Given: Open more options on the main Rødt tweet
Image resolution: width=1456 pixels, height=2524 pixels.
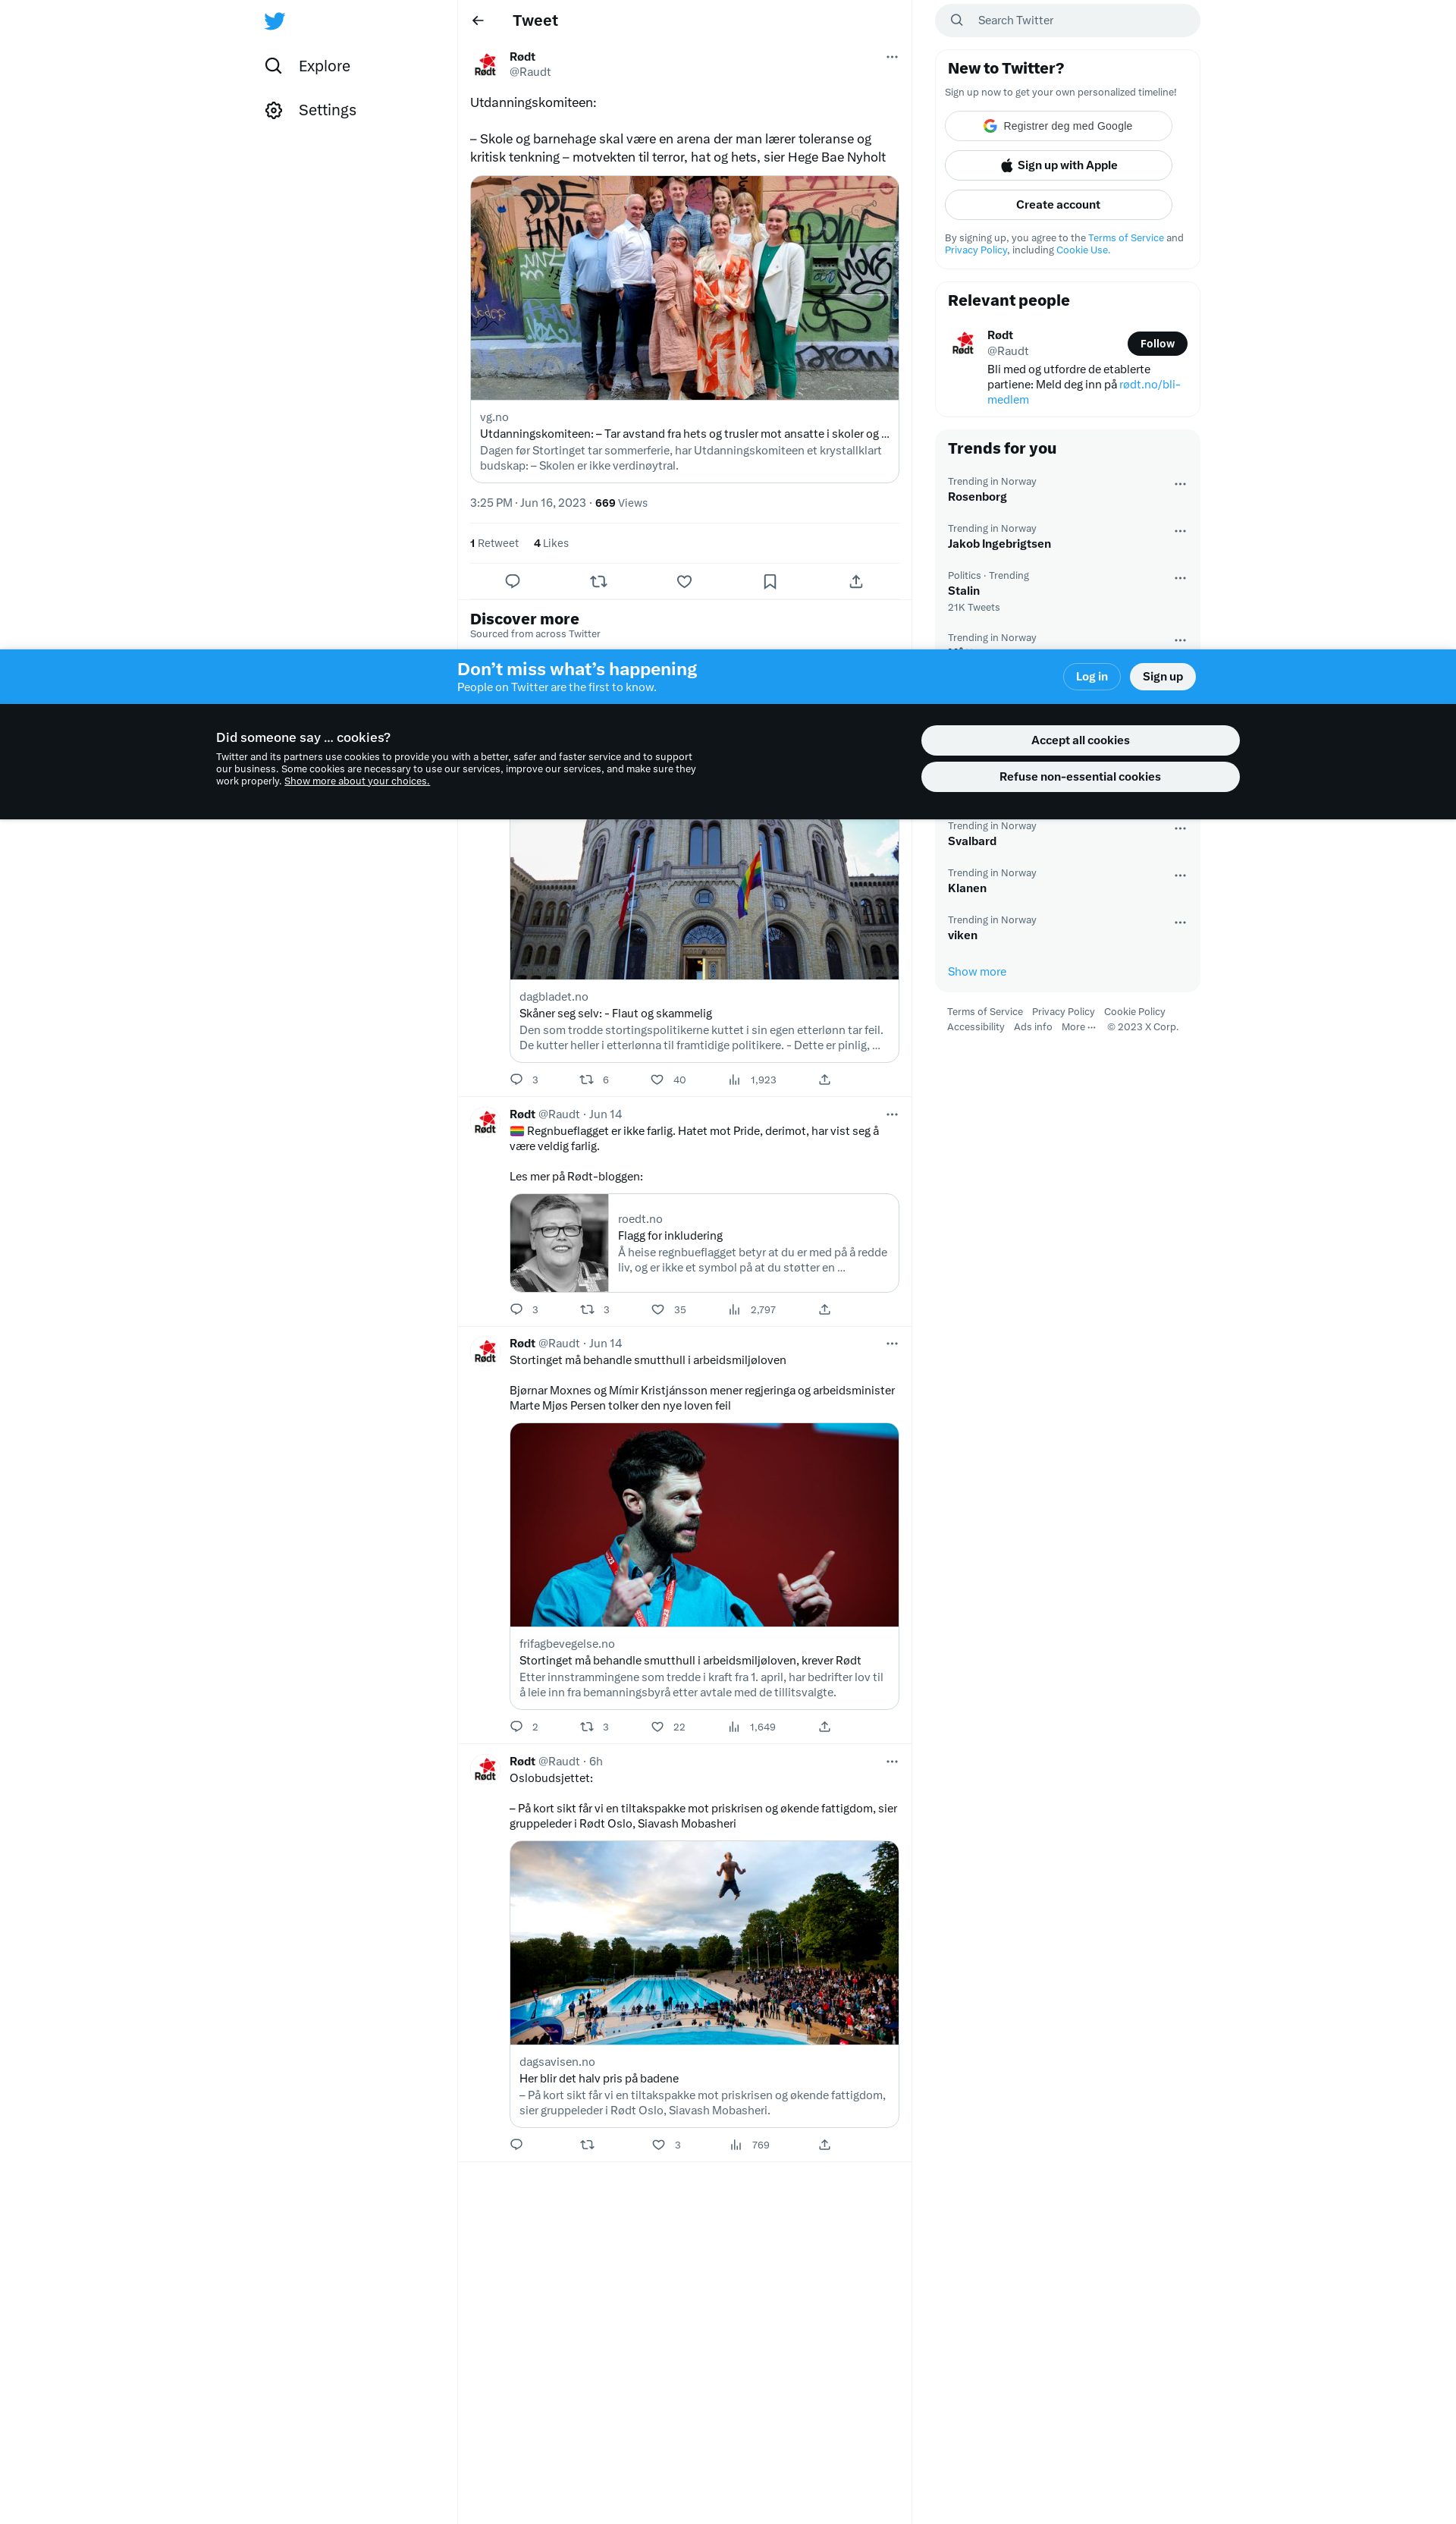Looking at the screenshot, I should point(892,57).
